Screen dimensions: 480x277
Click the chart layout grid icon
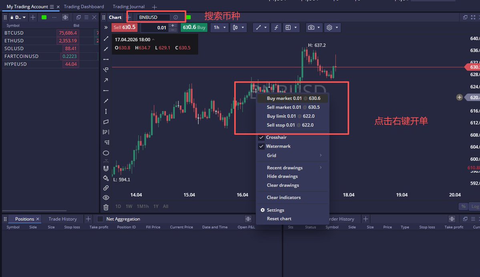[x=288, y=28]
